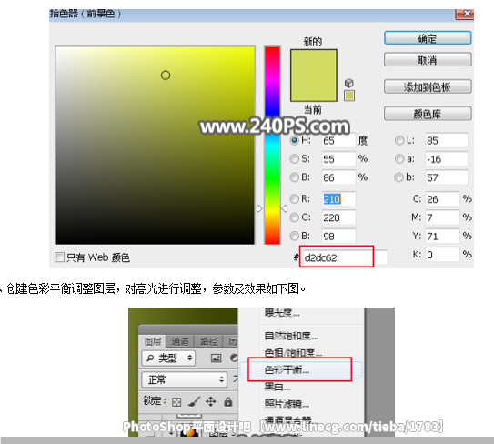Viewport: 494px width, 444px height.
Task: Choose 黑白 black and white menu item
Action: [277, 387]
